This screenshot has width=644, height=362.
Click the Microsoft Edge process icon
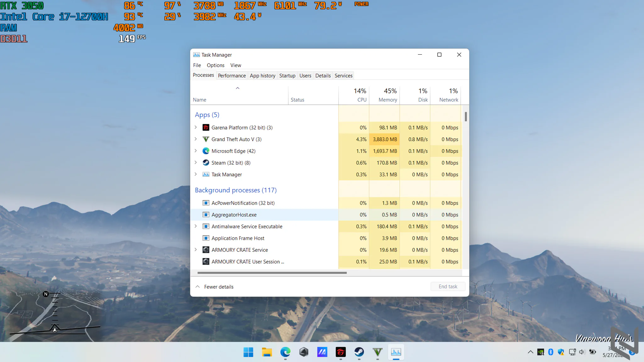tap(206, 151)
